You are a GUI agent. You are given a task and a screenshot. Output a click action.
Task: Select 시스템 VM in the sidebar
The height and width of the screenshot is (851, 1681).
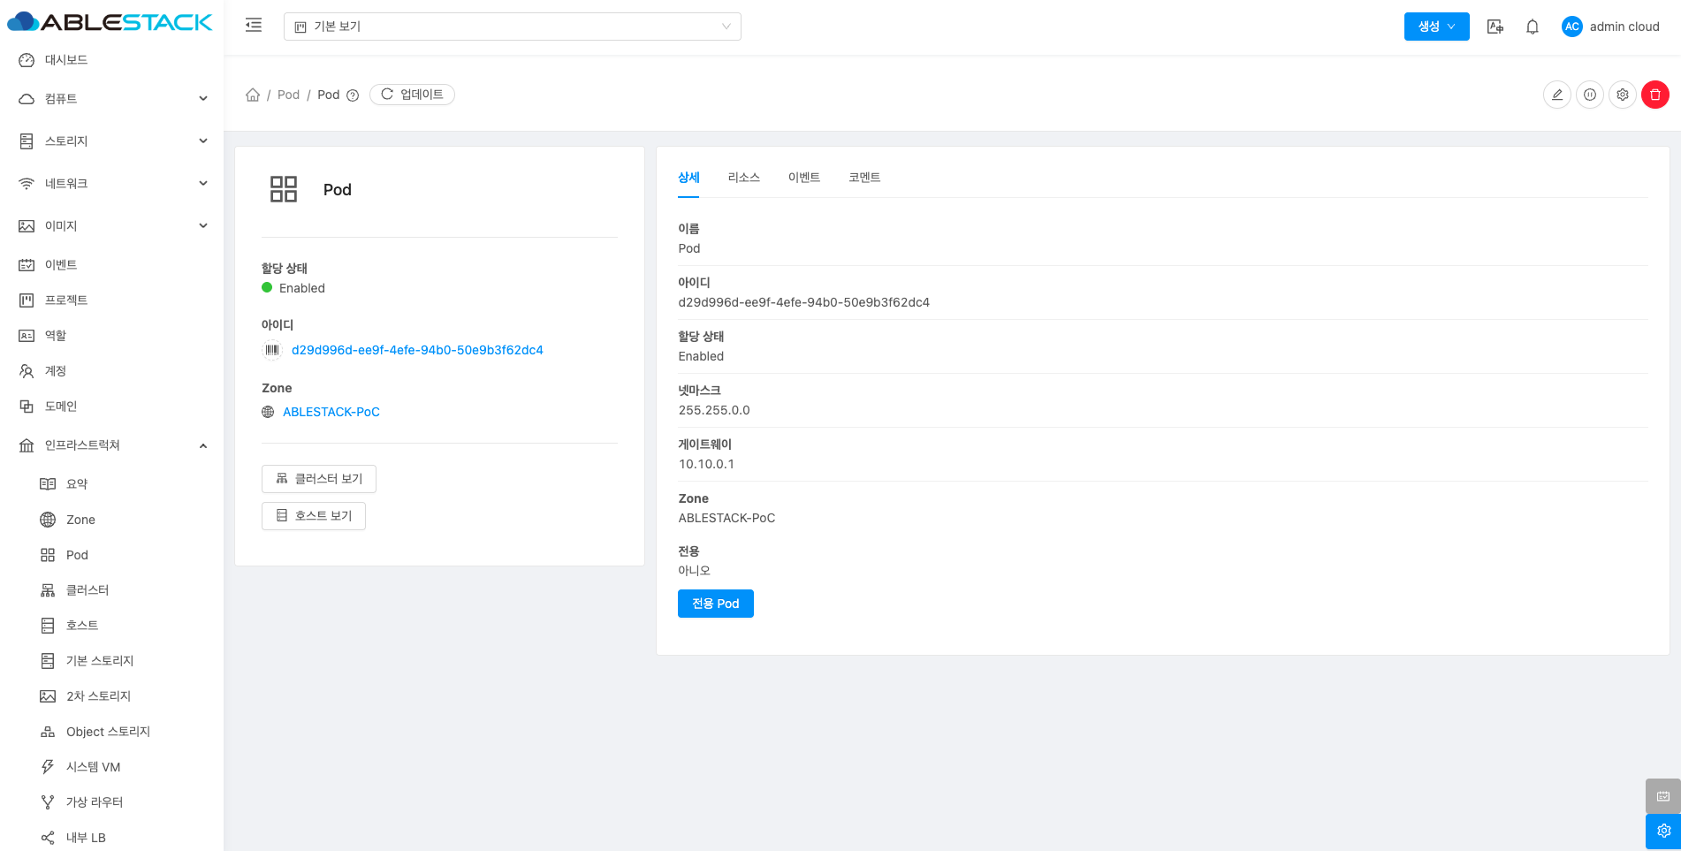pyautogui.click(x=93, y=767)
